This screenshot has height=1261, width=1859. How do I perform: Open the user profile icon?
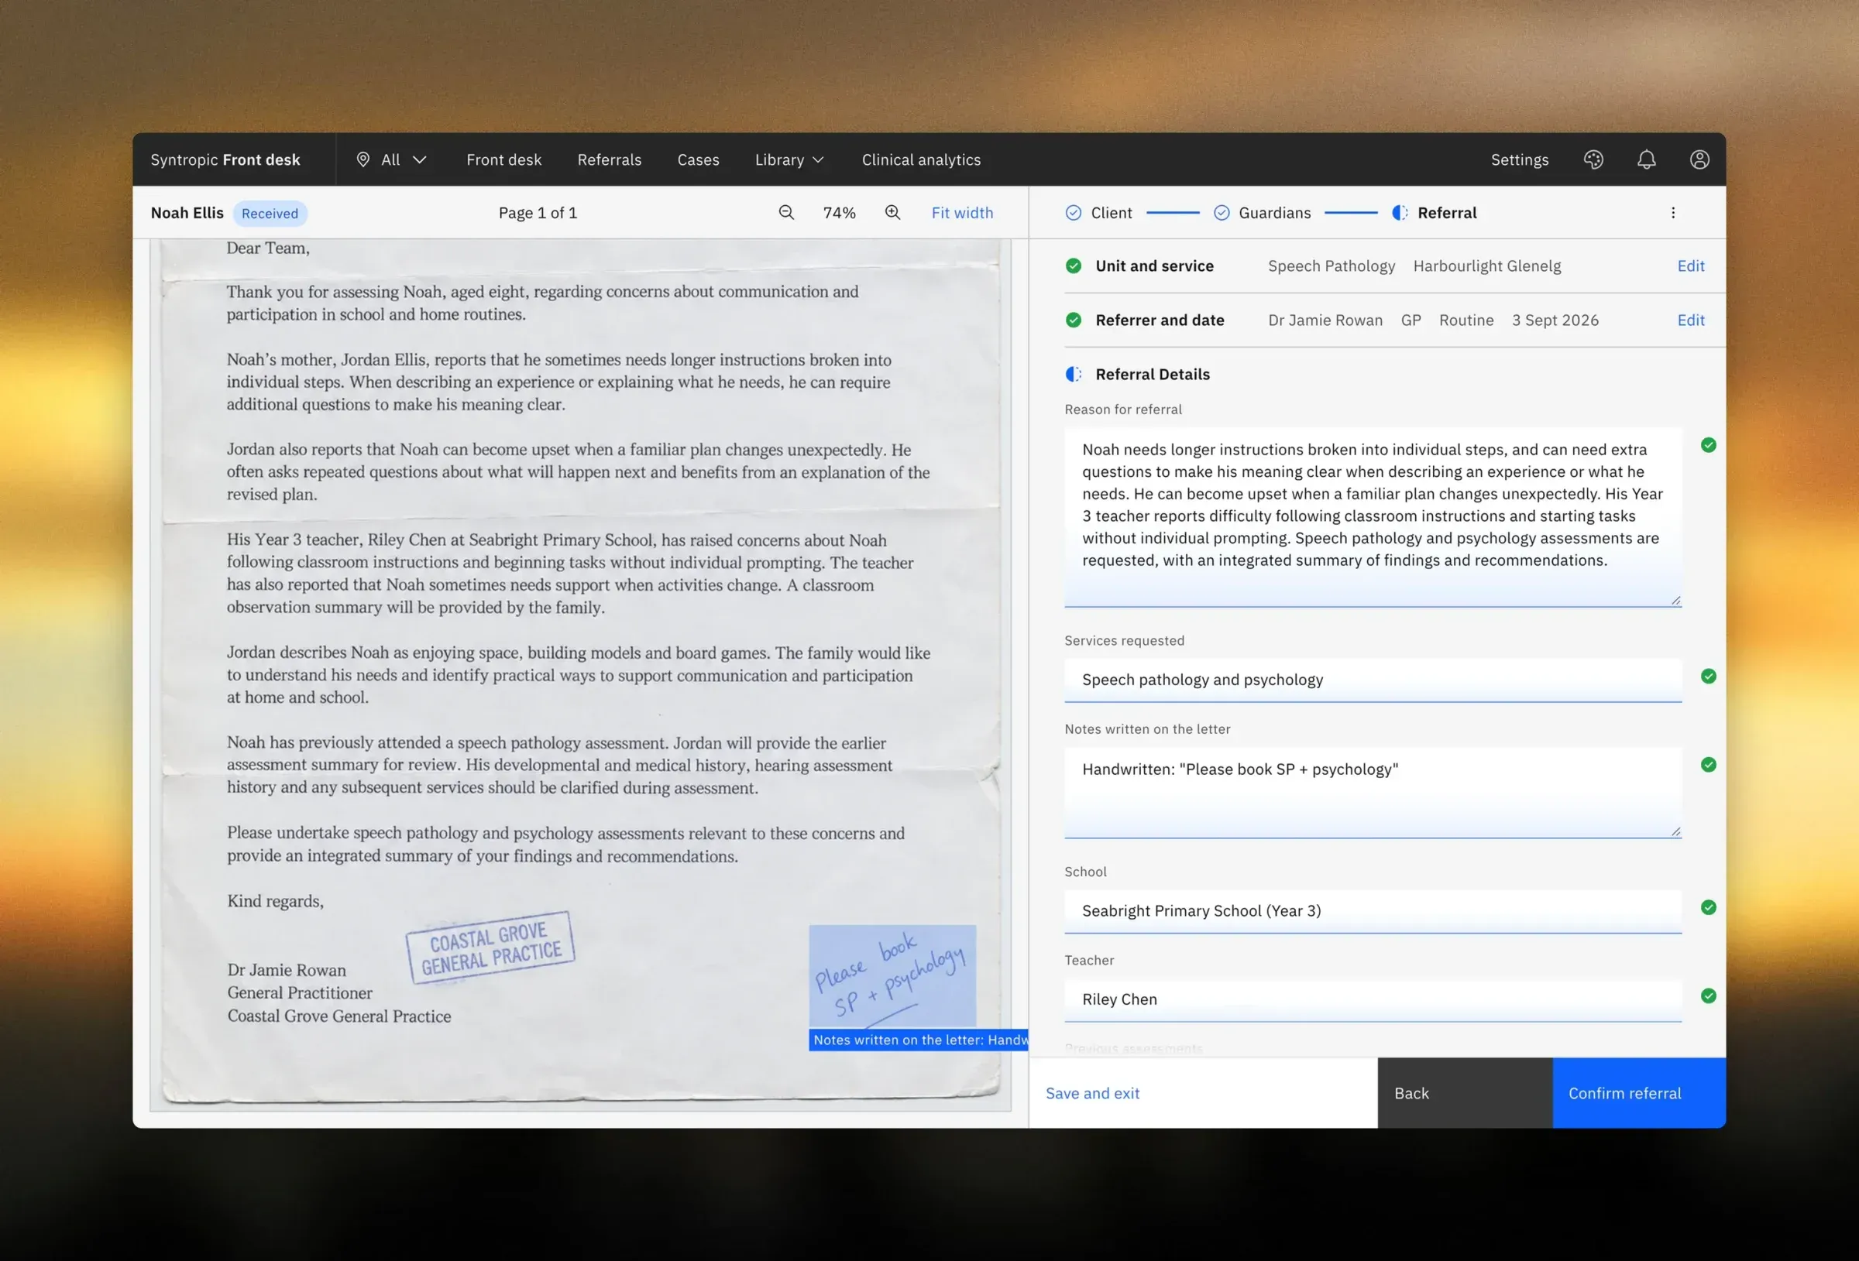(x=1699, y=160)
